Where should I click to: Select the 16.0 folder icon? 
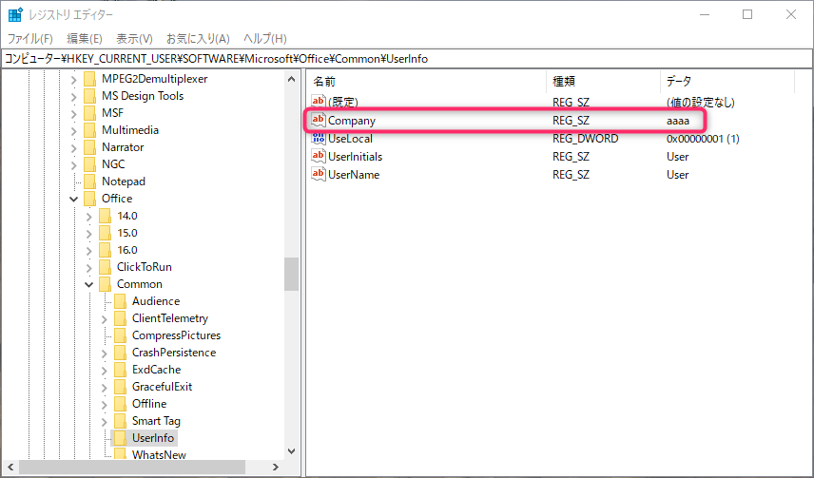pos(105,250)
